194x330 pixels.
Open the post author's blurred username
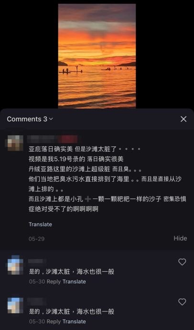coord(53,139)
